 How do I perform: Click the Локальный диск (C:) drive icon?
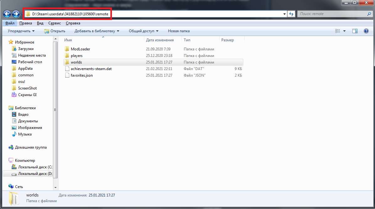(14, 167)
